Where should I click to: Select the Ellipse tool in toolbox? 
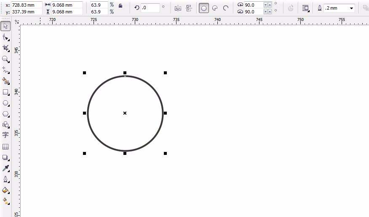point(5,103)
